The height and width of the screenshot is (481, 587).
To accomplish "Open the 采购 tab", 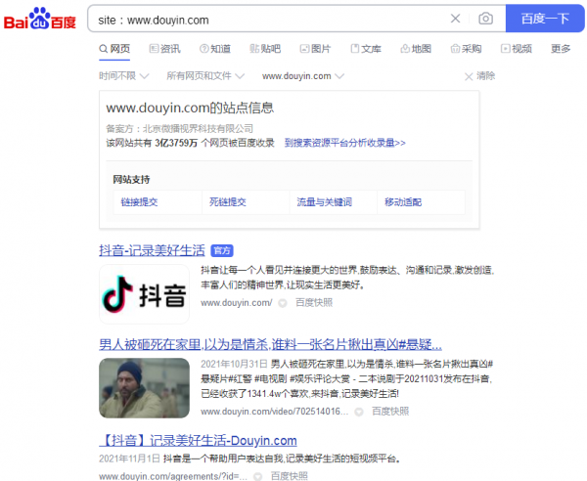I will tap(466, 49).
